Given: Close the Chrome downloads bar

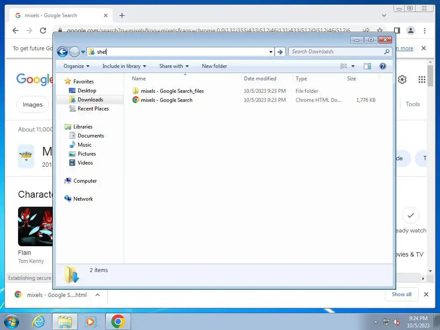Looking at the screenshot, I should 426,294.
